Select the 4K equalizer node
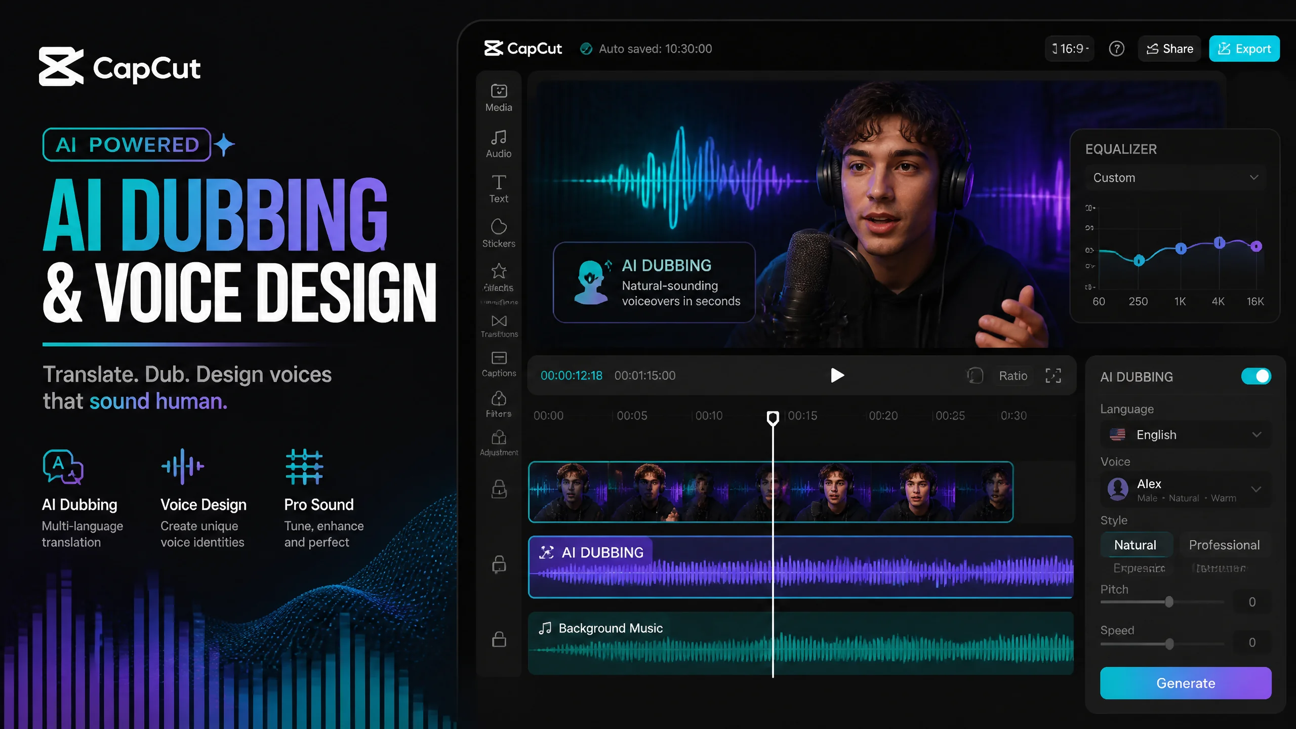Image resolution: width=1296 pixels, height=729 pixels. point(1220,243)
